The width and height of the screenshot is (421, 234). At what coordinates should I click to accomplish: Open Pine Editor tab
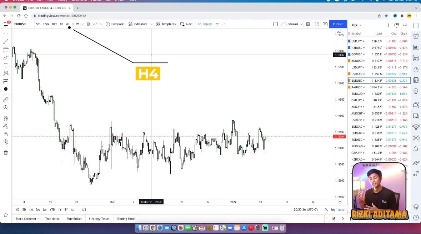(74, 219)
